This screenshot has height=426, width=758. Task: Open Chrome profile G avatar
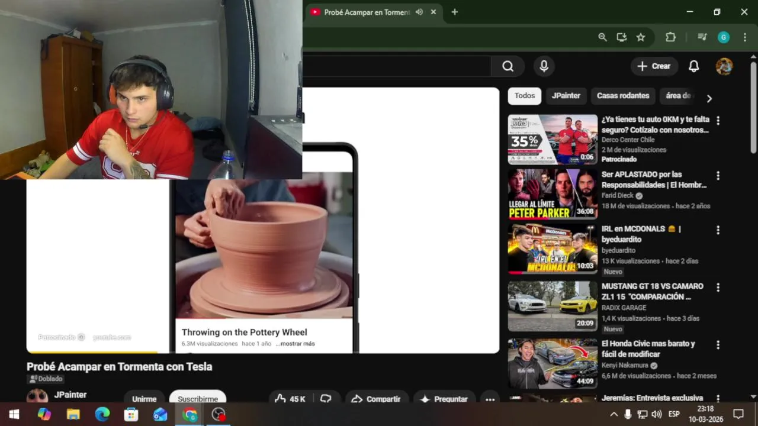tap(724, 37)
